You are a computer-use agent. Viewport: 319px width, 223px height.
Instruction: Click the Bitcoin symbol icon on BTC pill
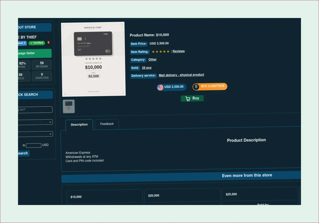196,87
